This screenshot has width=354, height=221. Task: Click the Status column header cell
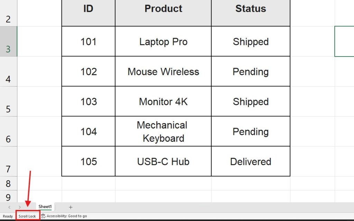click(250, 9)
